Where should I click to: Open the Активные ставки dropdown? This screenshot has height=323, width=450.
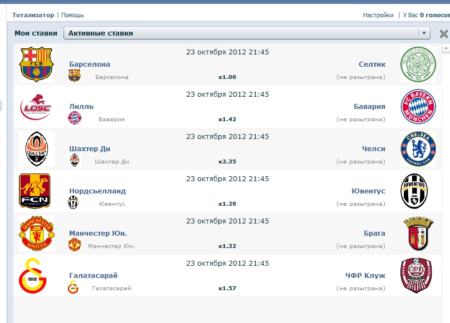coord(245,33)
